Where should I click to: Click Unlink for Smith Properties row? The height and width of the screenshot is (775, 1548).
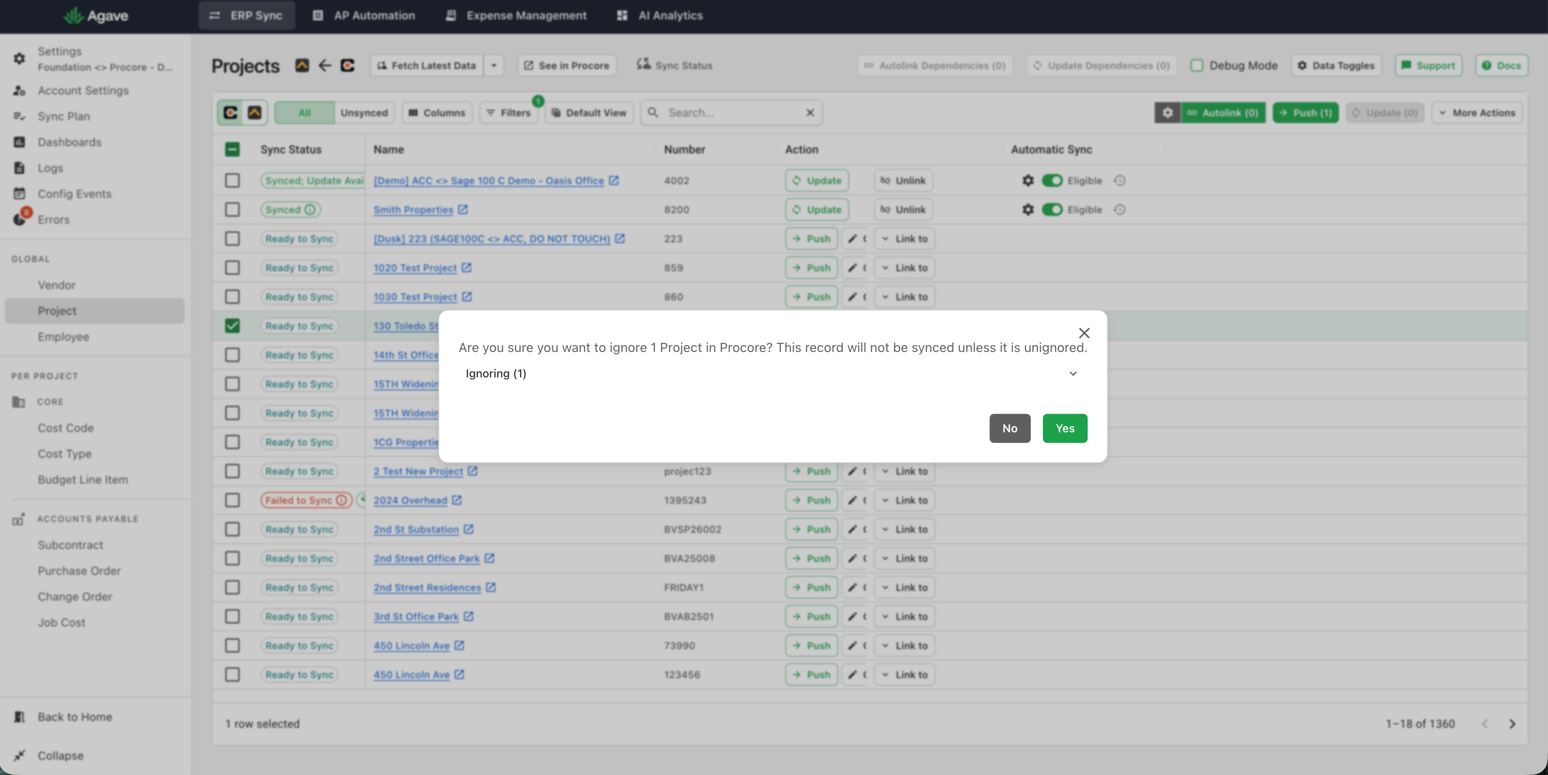pyautogui.click(x=903, y=210)
